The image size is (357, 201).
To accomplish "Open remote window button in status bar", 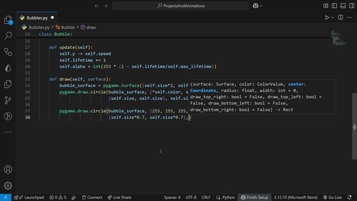I will click(6, 197).
